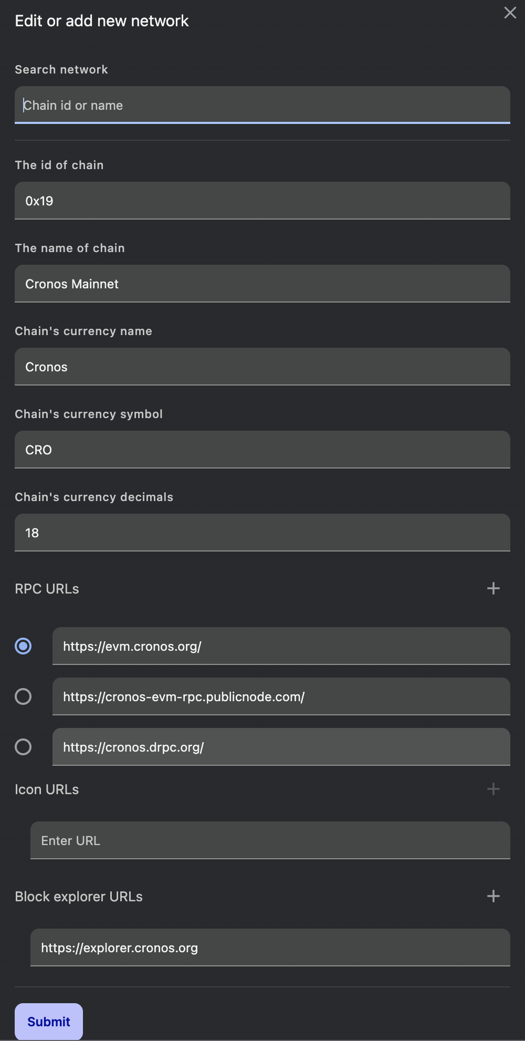525x1041 pixels.
Task: Click the currency name field with Cronos
Action: [262, 367]
